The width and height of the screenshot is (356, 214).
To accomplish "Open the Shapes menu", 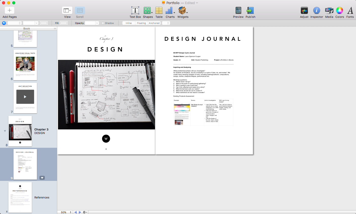I will 148,10.
